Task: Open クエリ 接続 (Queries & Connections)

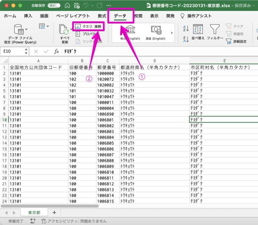Action: (89, 26)
